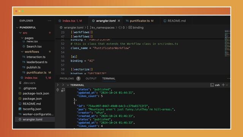The width and height of the screenshot is (243, 137).
Task: Open the PROBLEMS panel tab
Action: [67, 79]
